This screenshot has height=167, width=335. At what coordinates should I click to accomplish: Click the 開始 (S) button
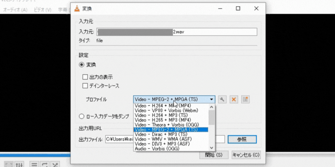pos(214,155)
